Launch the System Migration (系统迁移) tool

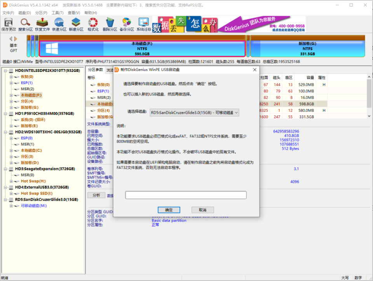click(144, 24)
